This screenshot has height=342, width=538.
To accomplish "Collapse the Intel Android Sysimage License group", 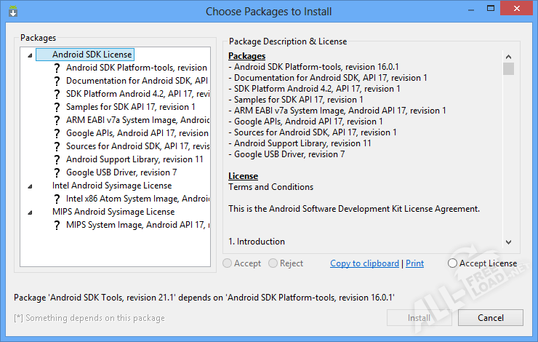I will (x=29, y=186).
